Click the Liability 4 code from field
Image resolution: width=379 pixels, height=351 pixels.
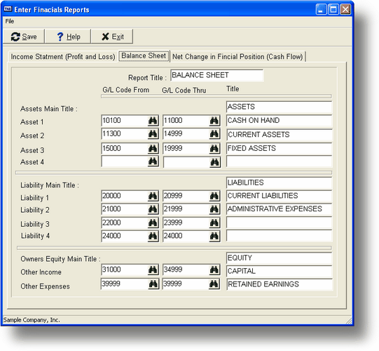click(x=125, y=236)
